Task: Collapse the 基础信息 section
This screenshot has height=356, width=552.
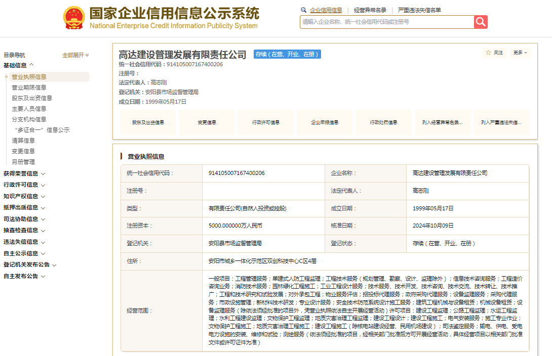Action: coord(19,65)
